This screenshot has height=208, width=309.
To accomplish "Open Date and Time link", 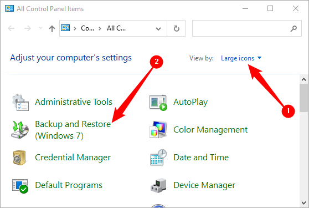I will tap(201, 158).
